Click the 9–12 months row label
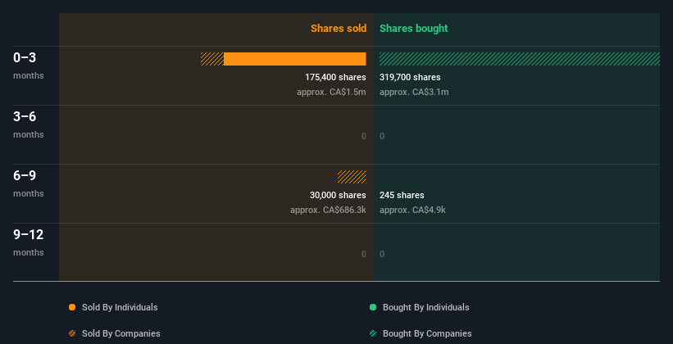Viewport: 673px width, 344px height. click(29, 242)
